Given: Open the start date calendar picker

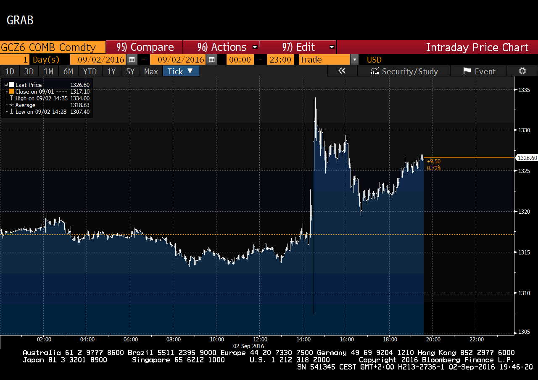Looking at the screenshot, I should [x=132, y=60].
